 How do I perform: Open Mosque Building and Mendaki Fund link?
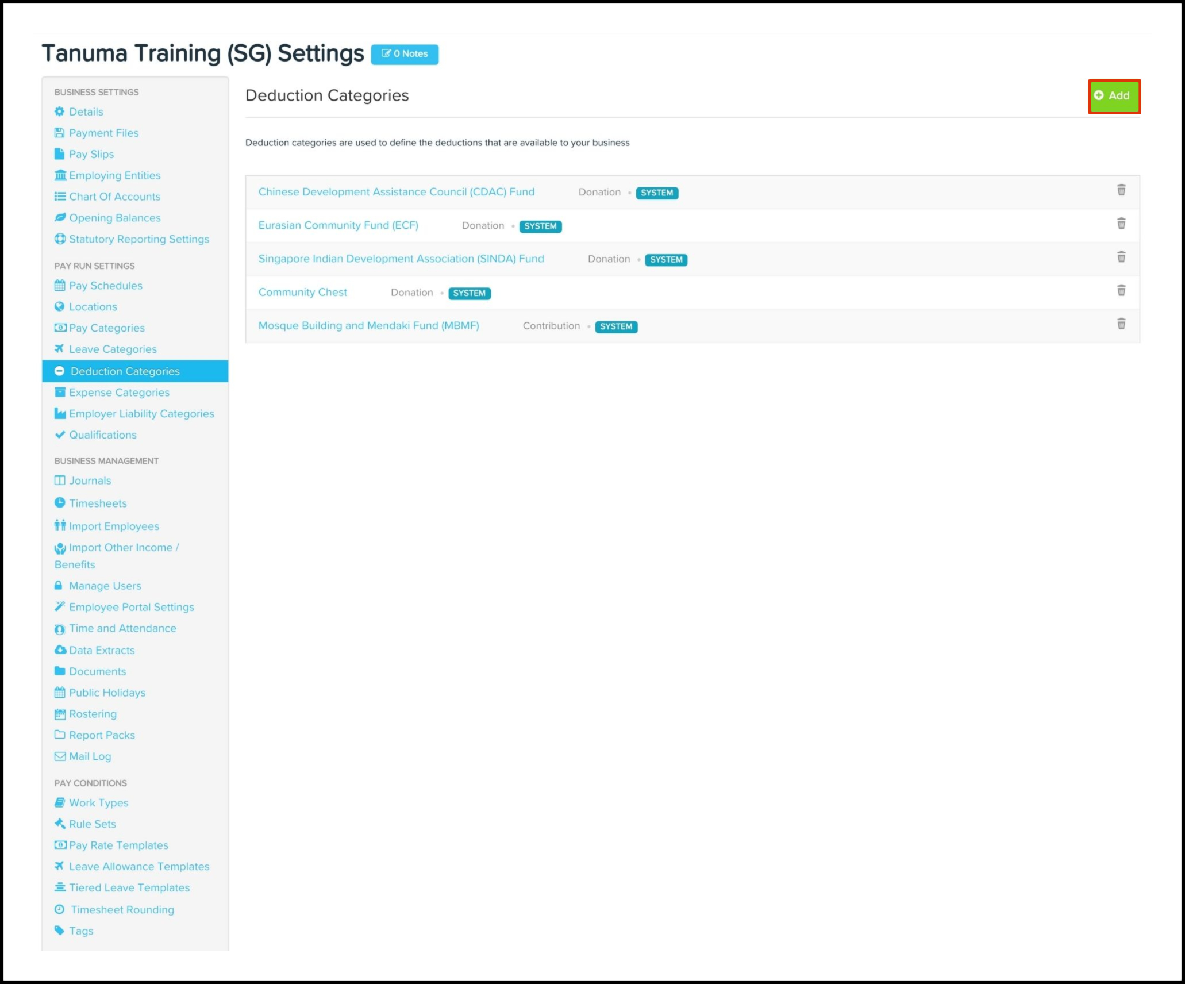(368, 326)
